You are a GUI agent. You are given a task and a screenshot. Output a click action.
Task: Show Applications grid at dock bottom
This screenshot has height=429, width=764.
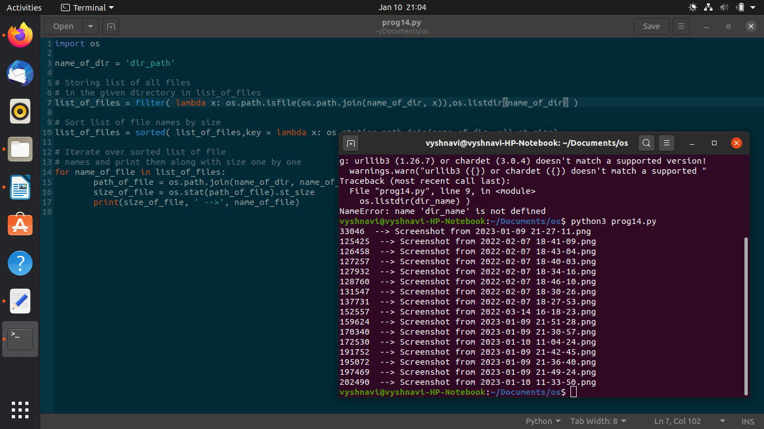click(20, 409)
